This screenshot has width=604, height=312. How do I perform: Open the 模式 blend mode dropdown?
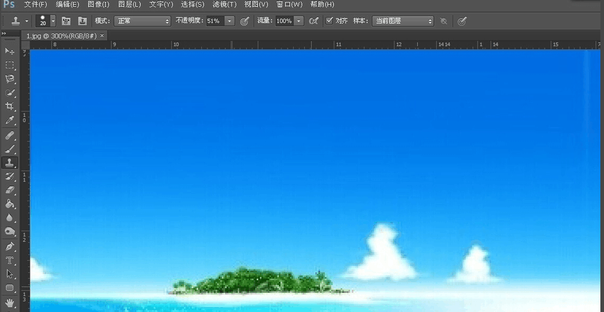(142, 21)
